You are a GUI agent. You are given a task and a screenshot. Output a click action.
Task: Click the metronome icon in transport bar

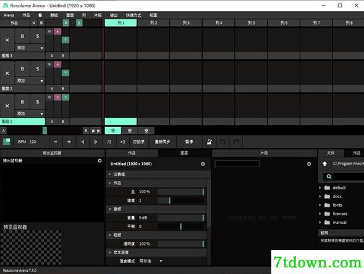(210, 142)
